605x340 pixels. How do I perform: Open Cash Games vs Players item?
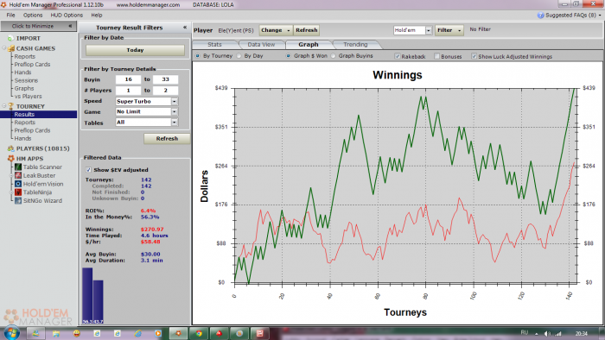pos(28,97)
